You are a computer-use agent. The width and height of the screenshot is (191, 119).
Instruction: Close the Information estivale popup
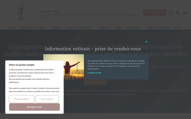click(146, 42)
